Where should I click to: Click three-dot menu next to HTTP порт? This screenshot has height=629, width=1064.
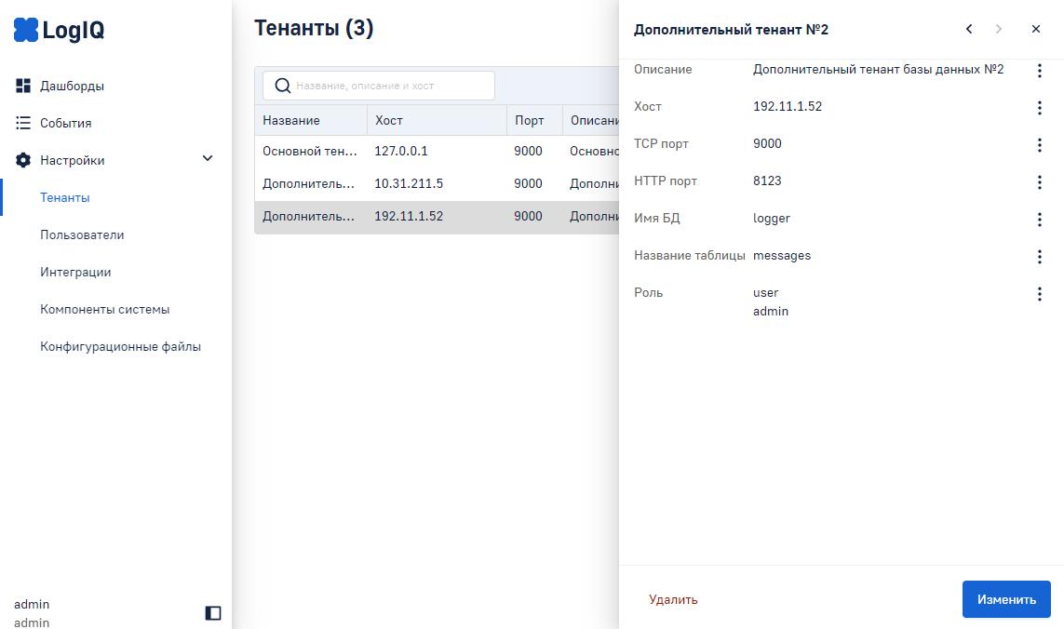pos(1040,182)
